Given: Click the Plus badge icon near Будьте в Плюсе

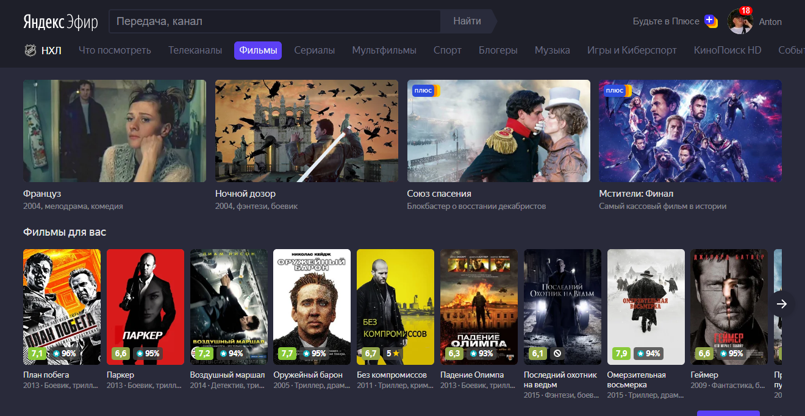Looking at the screenshot, I should 710,20.
